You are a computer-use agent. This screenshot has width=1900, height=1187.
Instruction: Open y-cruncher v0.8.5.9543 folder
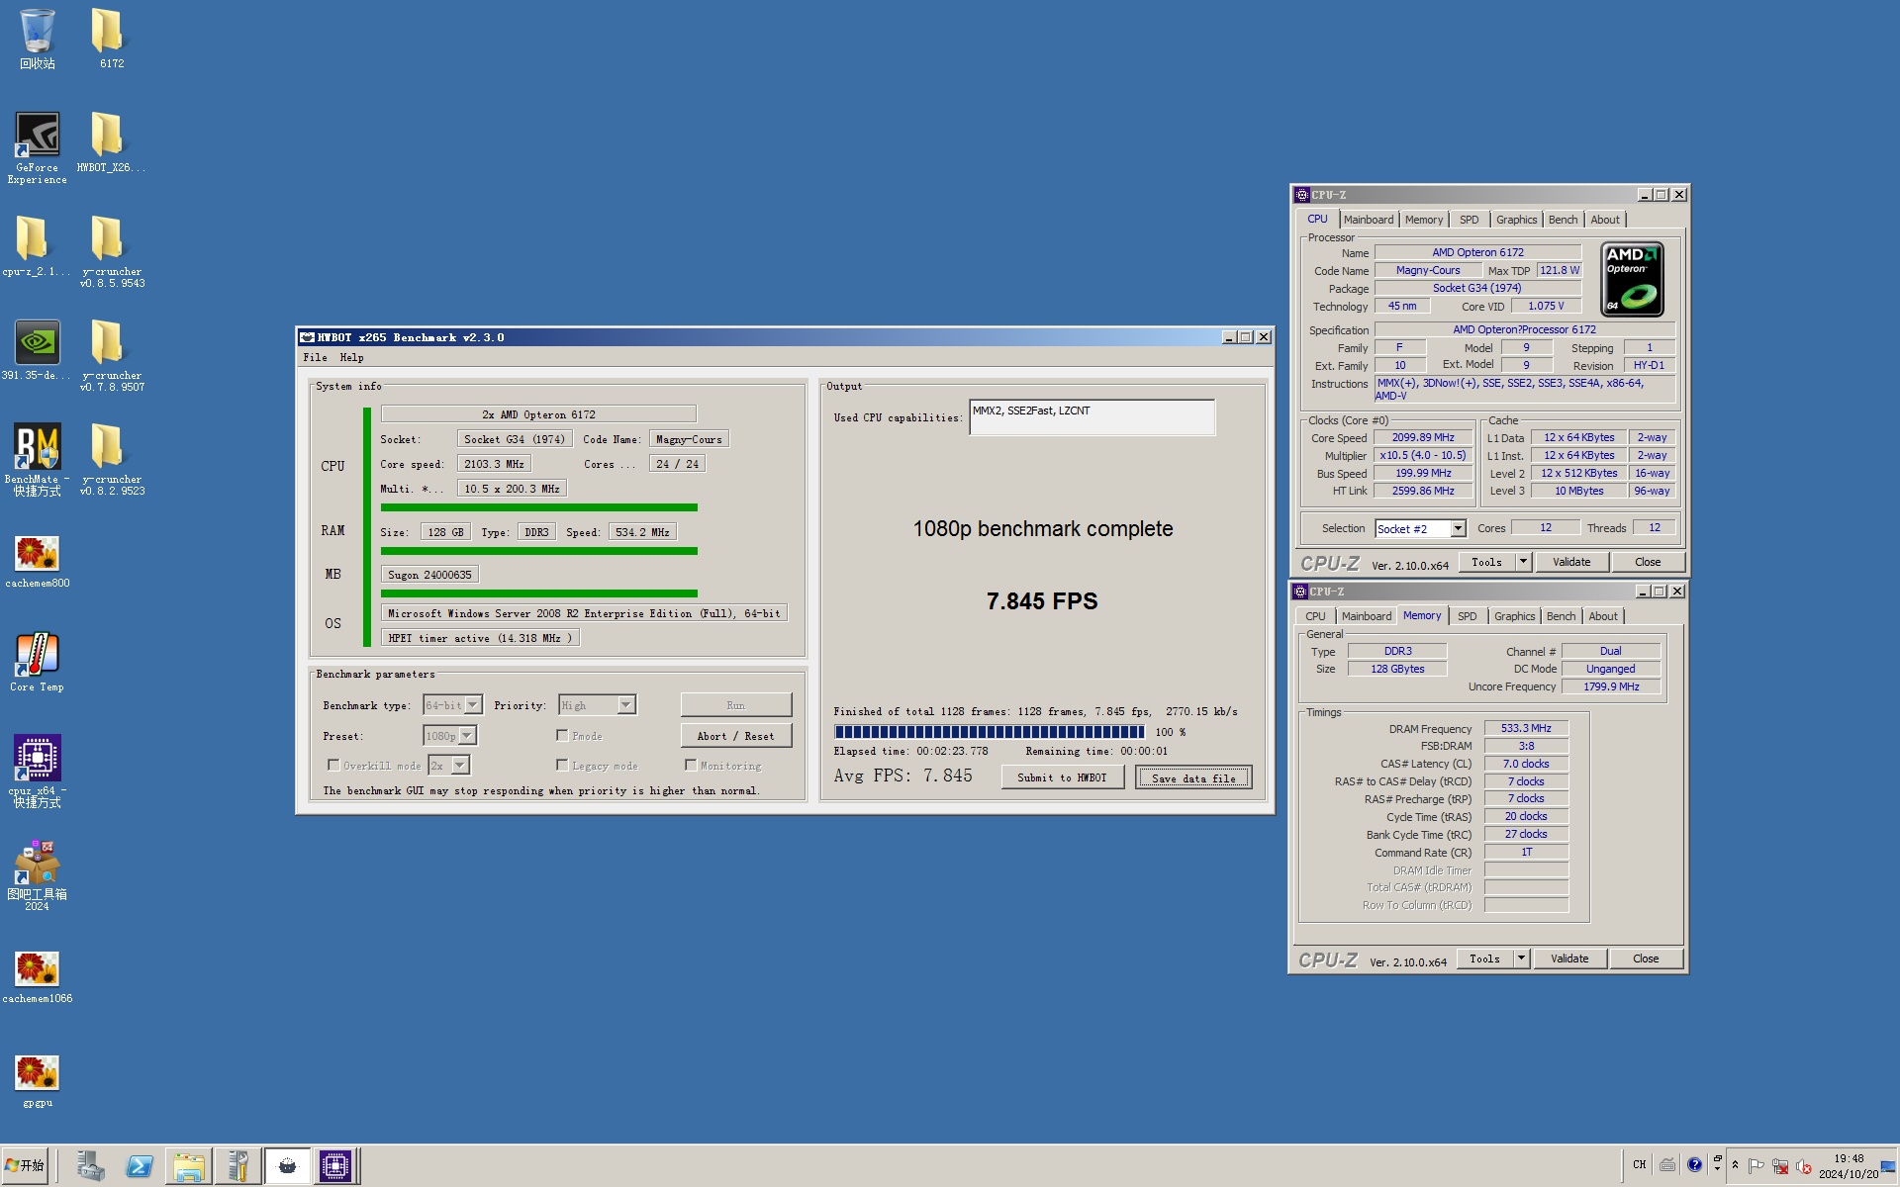pyautogui.click(x=112, y=252)
